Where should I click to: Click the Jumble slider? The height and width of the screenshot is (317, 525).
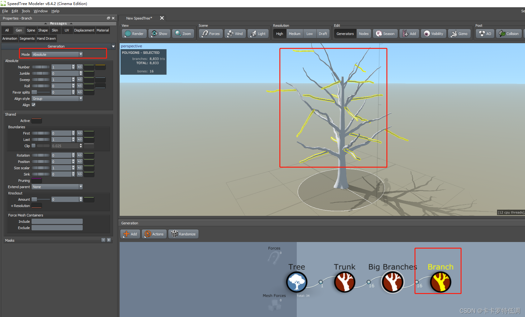[x=41, y=73]
